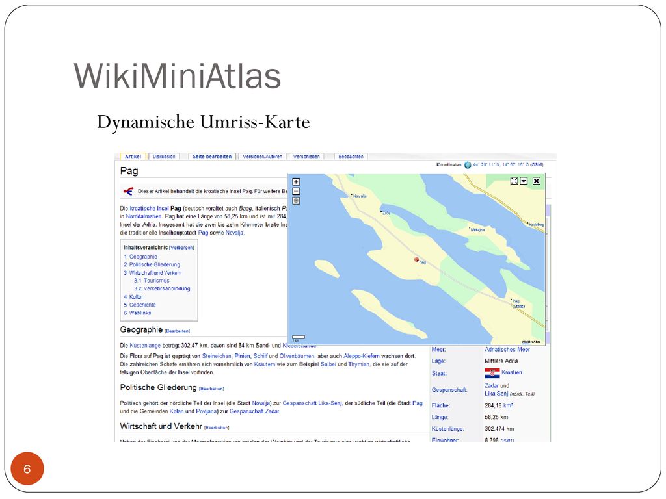
Task: Select the '58,25 km' Länge value
Action: (x=496, y=418)
